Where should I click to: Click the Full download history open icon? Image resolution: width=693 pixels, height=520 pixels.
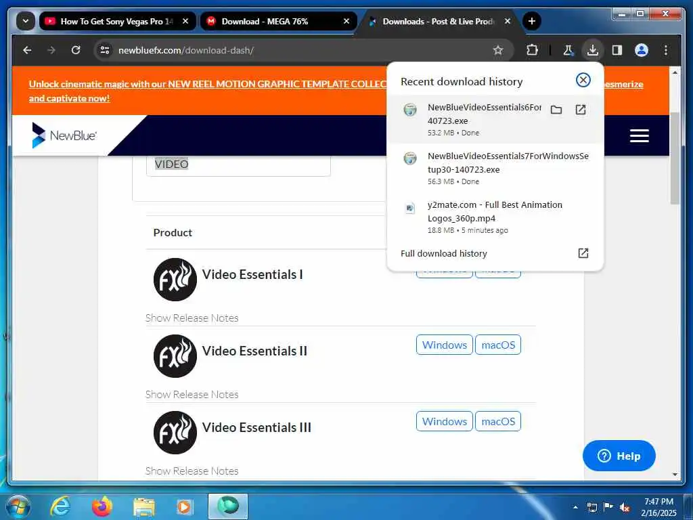pos(583,253)
